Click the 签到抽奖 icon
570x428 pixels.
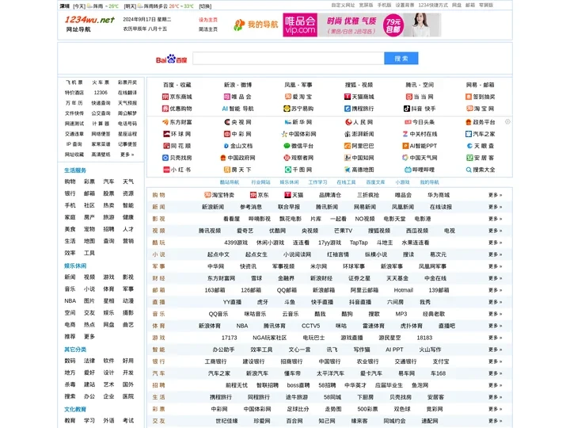(469, 97)
